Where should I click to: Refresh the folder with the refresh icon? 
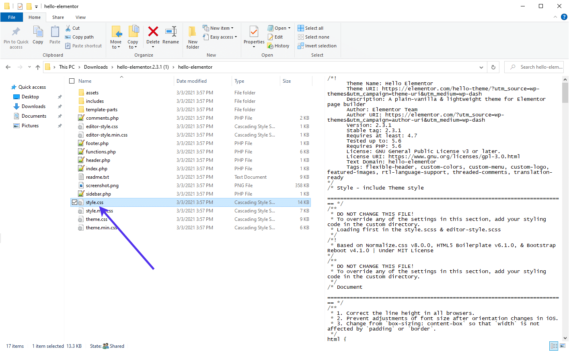point(493,67)
